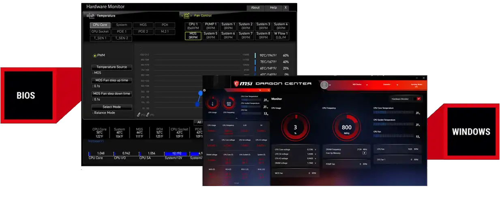Viewport: 502px width, 197px height.
Task: Choose the MOS fan header
Action: (x=193, y=36)
